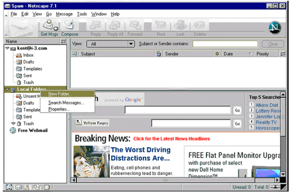Click message pane scroll-down arrow
294x195 pixels.
283,174
